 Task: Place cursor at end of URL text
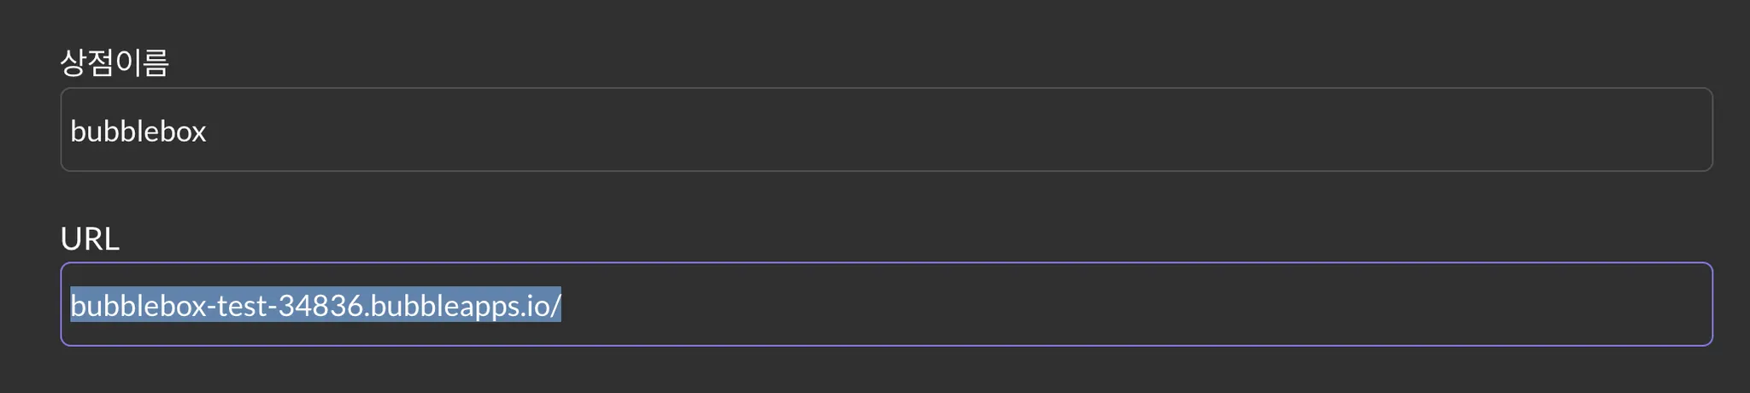(x=562, y=305)
